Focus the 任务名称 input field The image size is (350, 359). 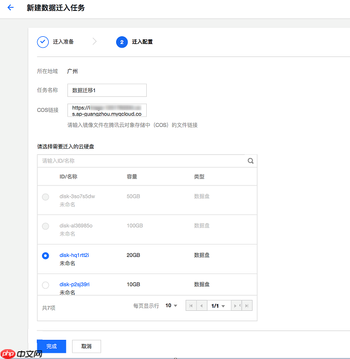click(x=107, y=90)
